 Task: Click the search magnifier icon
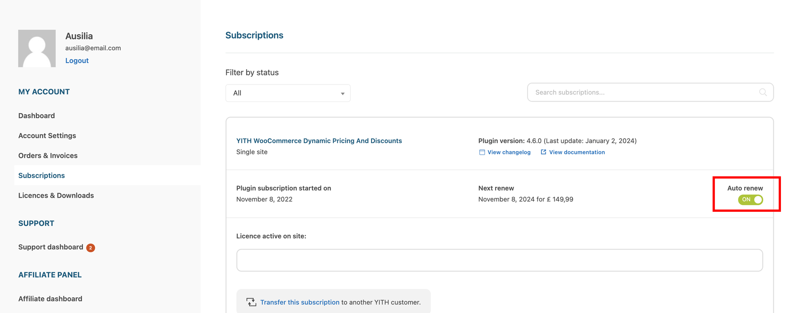pos(763,92)
